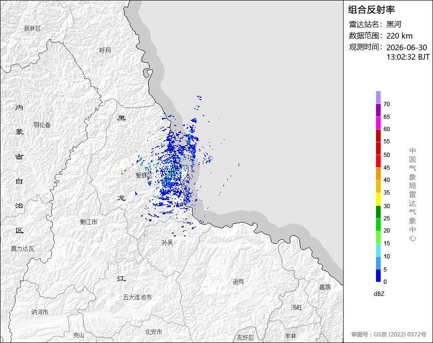Viewport: 433px width, 343px height.
Task: Click the vertical 中国气象局雷达气象中心 text
Action: point(413,195)
